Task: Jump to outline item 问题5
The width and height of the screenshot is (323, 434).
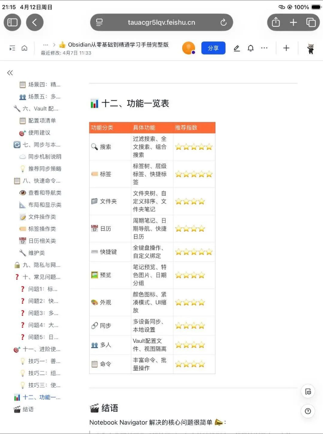Action: (38, 337)
